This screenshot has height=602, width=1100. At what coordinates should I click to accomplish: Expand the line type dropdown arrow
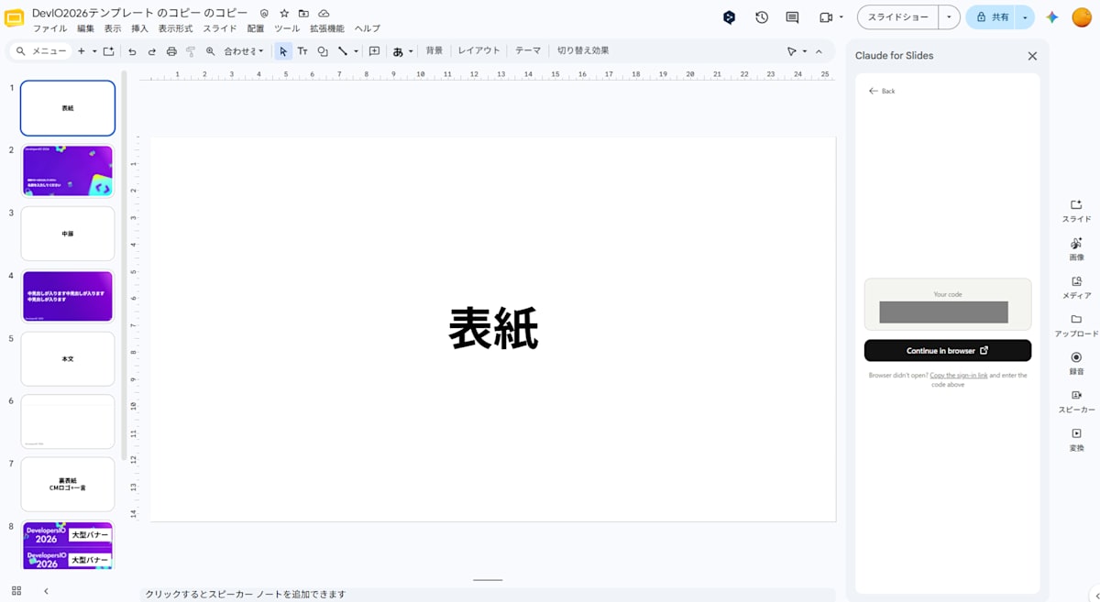click(357, 51)
